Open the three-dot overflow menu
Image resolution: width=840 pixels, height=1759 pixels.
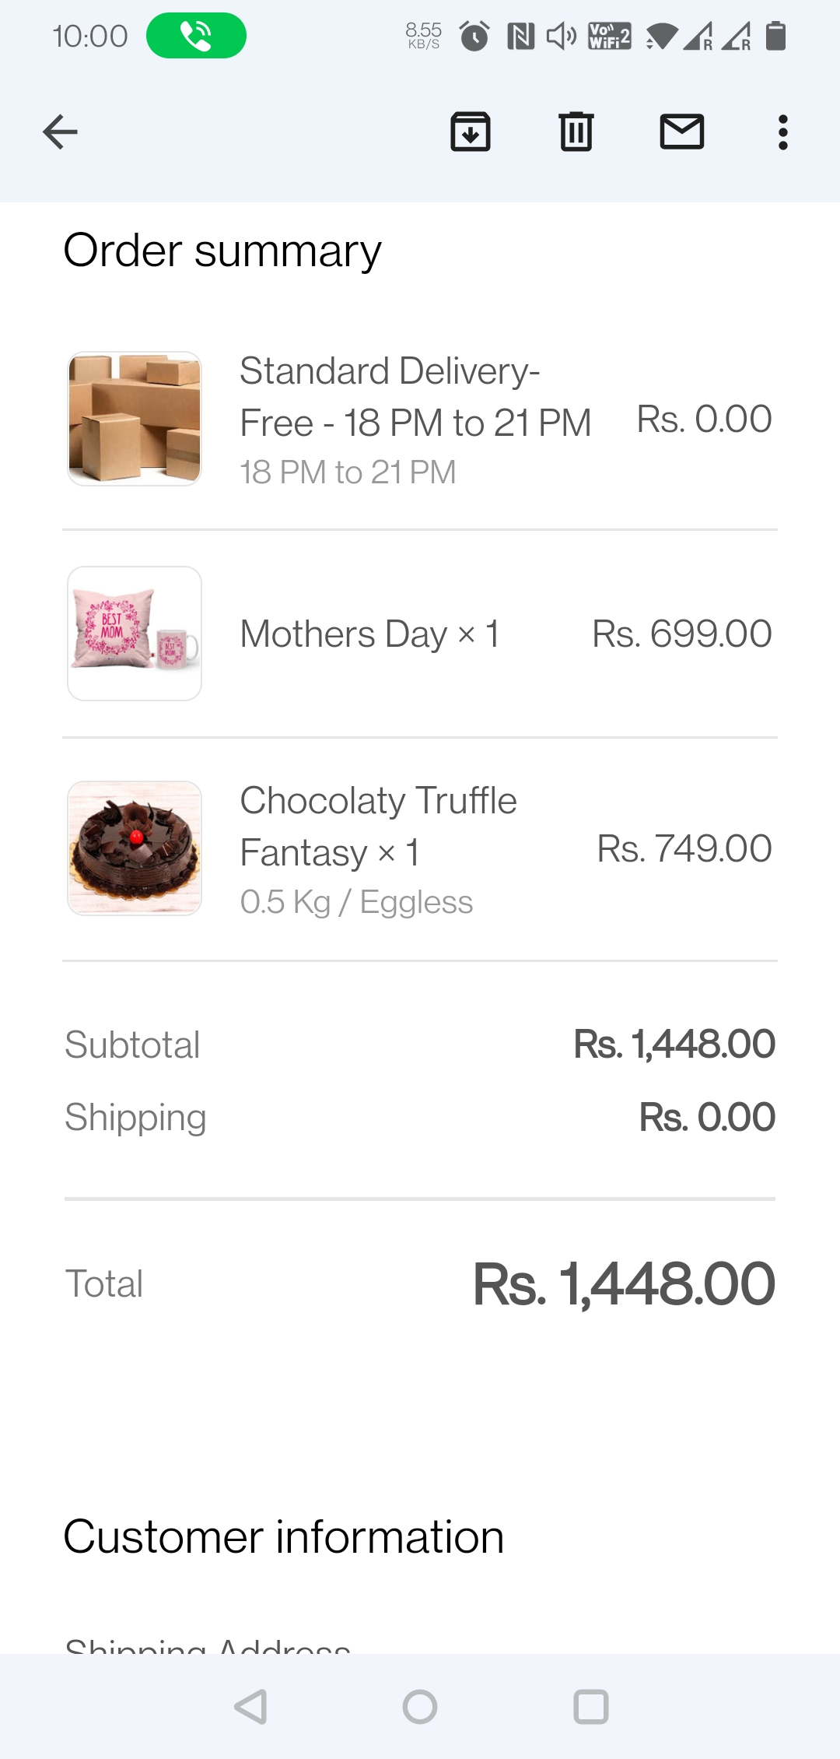coord(782,132)
